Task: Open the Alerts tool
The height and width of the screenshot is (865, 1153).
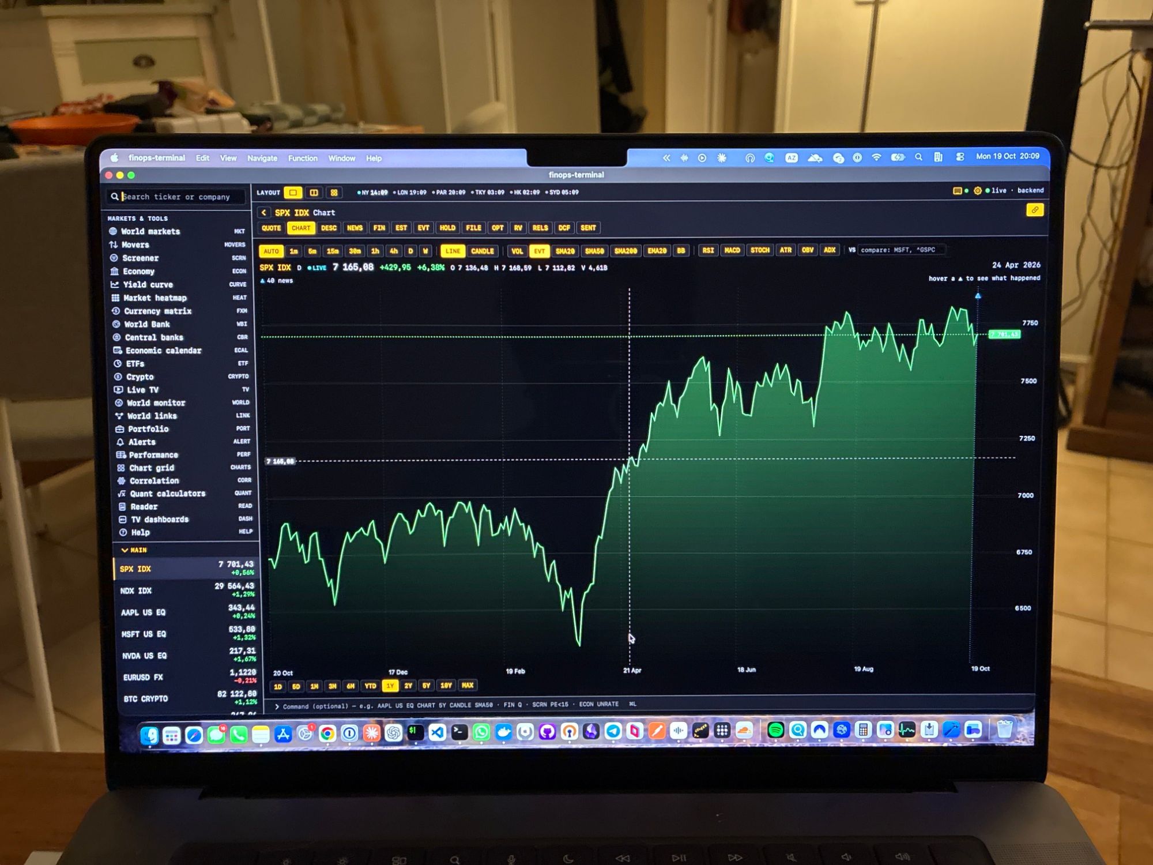Action: 183,442
